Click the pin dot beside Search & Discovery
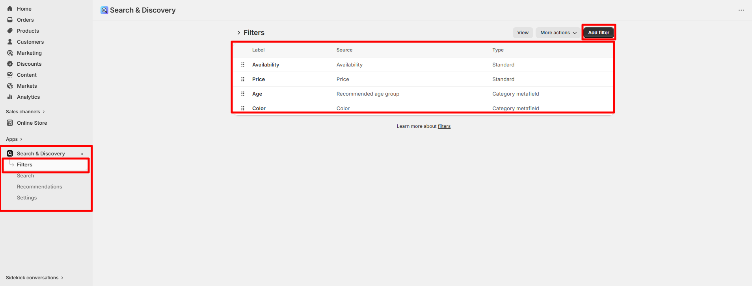Screen dimensions: 752x286 [x=82, y=154]
